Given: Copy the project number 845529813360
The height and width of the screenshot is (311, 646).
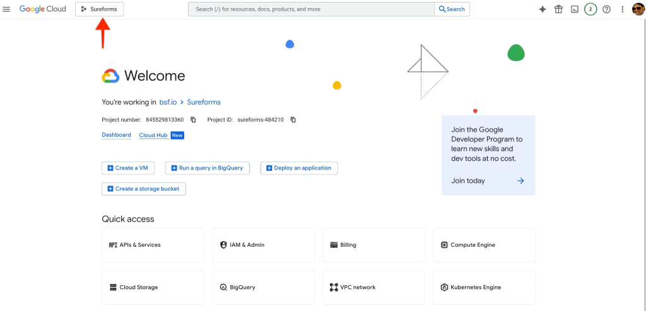Looking at the screenshot, I should point(193,120).
